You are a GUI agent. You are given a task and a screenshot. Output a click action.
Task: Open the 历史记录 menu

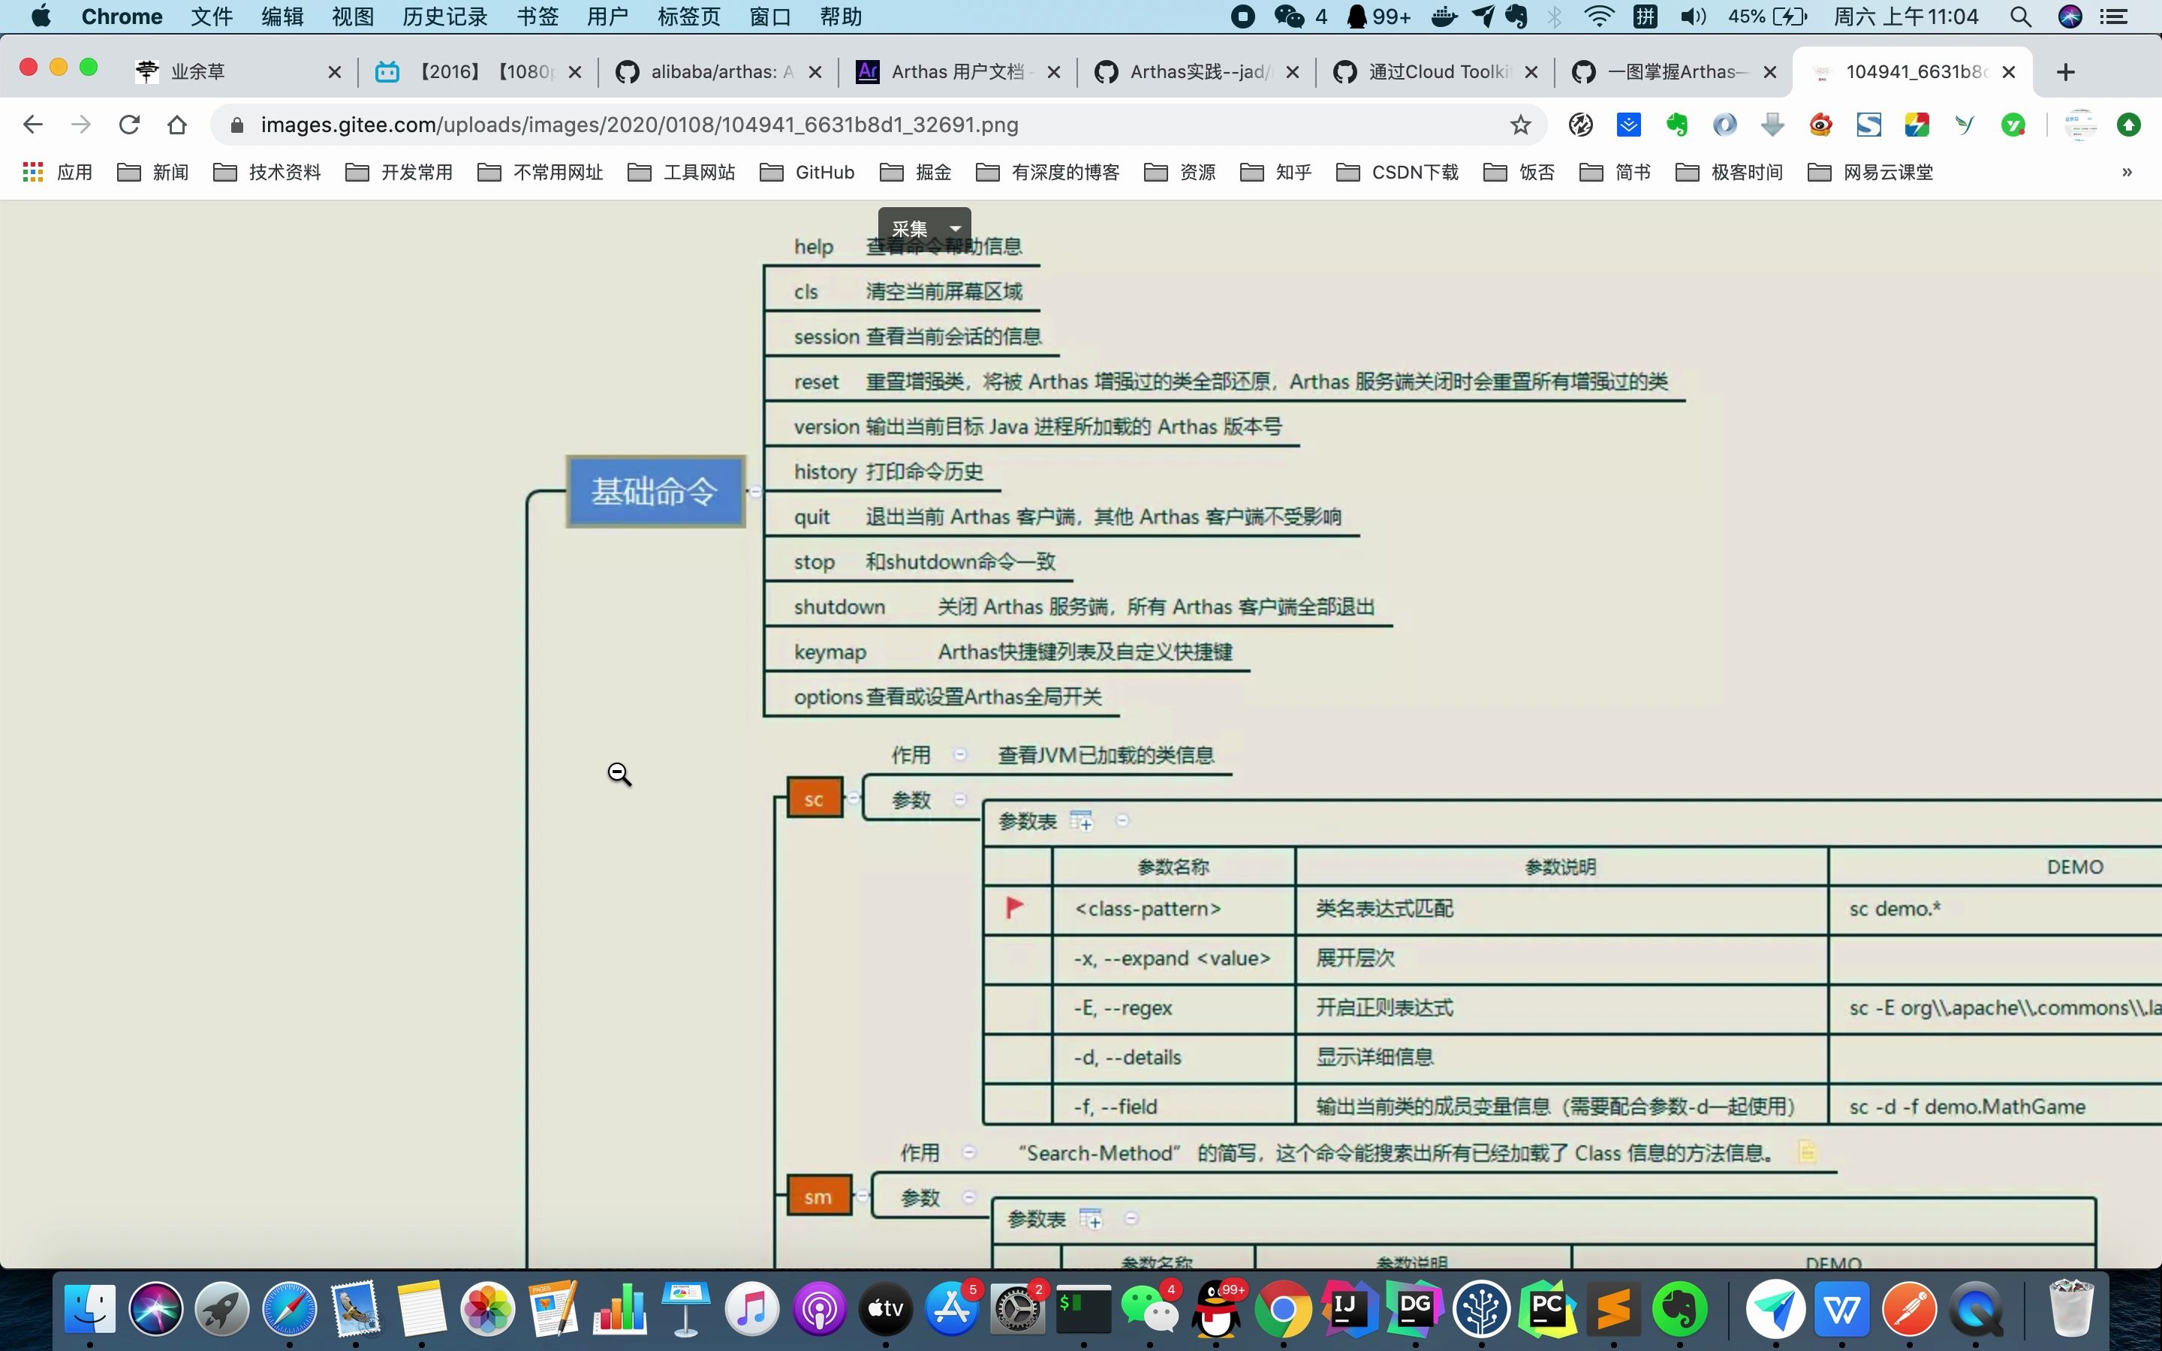pos(445,17)
